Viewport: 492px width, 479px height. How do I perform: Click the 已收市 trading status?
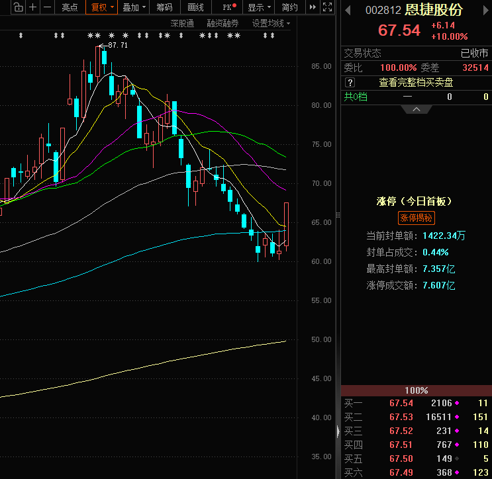(474, 54)
